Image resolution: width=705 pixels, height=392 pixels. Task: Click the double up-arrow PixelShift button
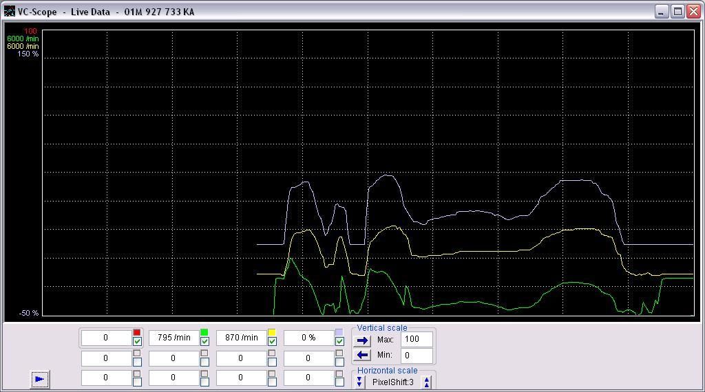click(x=426, y=382)
